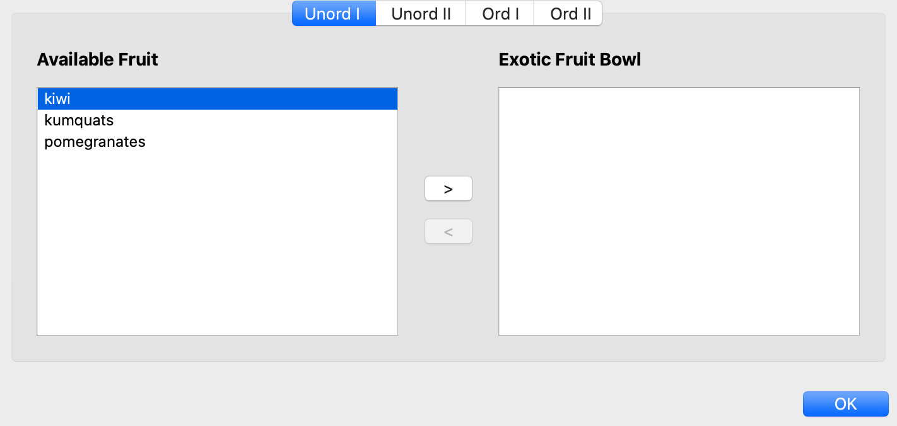
Task: Go to the second unordered tab
Action: 421,14
